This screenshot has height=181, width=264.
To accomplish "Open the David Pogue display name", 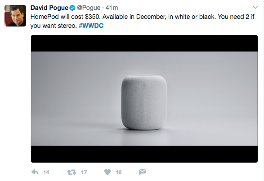I will (x=49, y=8).
